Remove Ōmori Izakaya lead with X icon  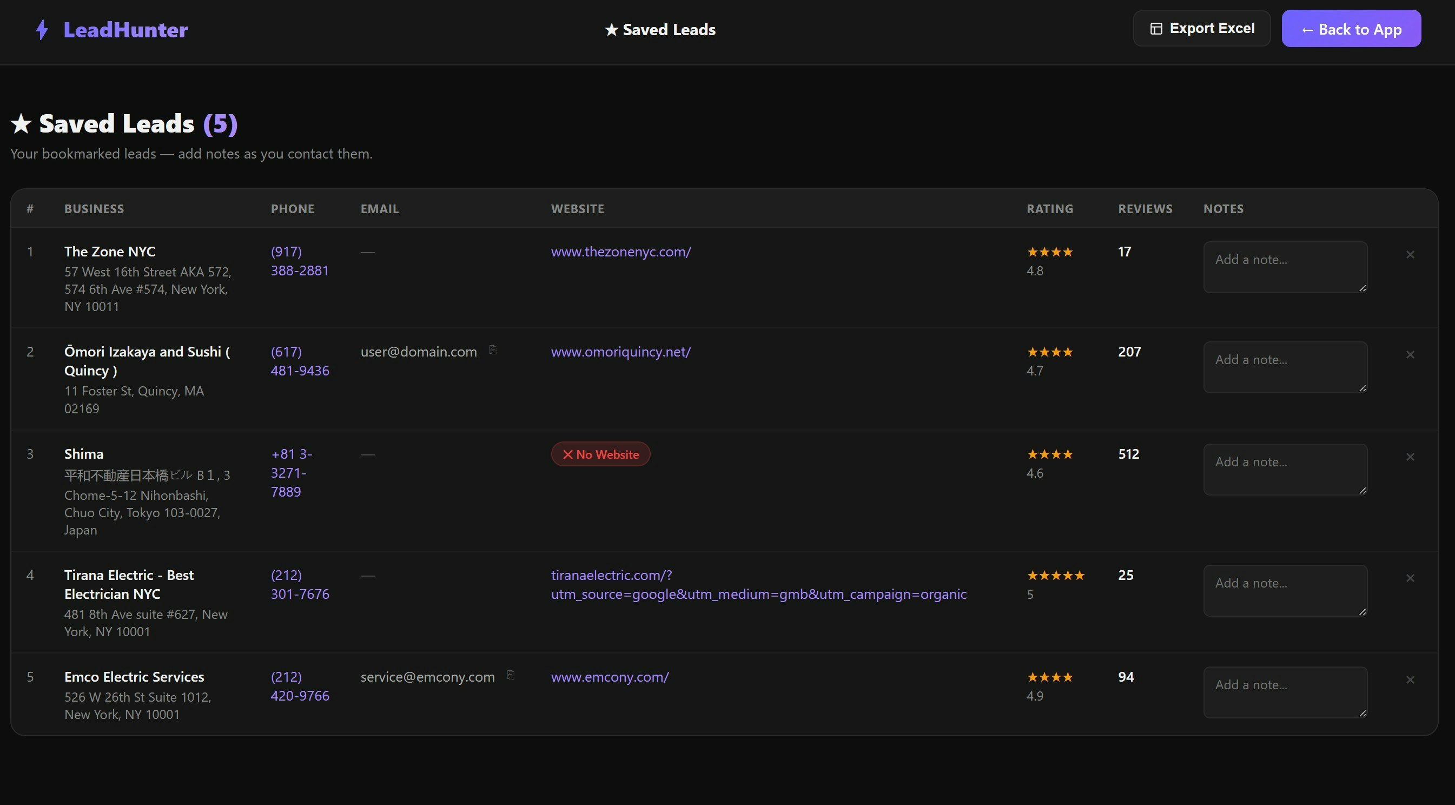click(x=1410, y=355)
